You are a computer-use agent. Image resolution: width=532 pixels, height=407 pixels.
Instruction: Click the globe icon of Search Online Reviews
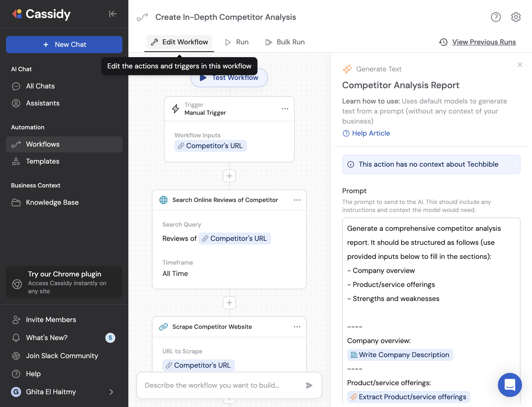pos(163,200)
